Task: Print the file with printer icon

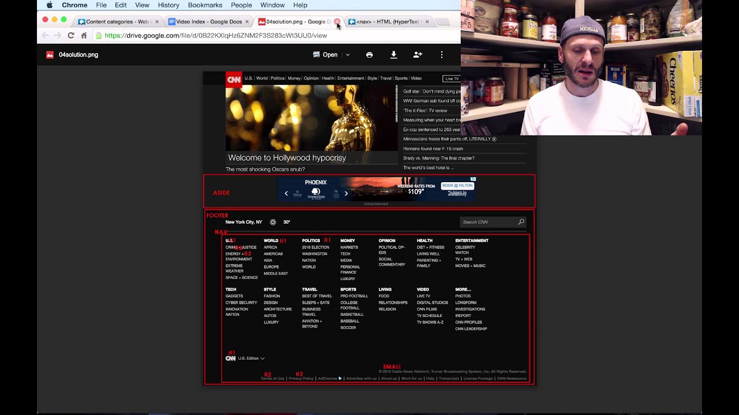Action: [x=369, y=55]
